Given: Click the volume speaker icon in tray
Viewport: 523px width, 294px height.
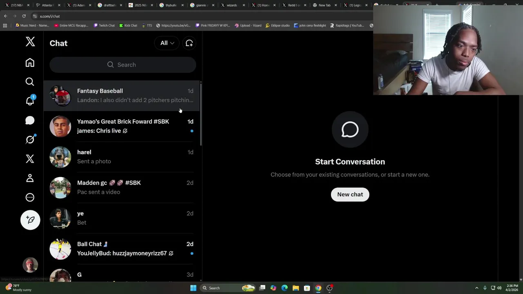Looking at the screenshot, I should point(499,288).
